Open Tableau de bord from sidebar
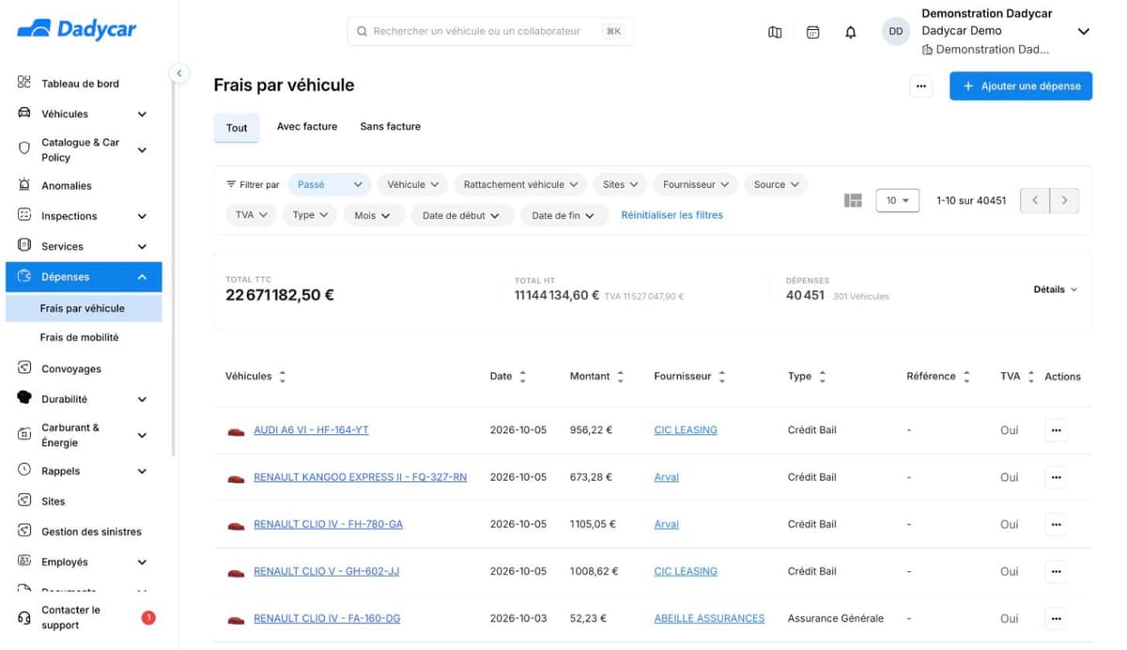This screenshot has height=650, width=1127. pyautogui.click(x=80, y=84)
